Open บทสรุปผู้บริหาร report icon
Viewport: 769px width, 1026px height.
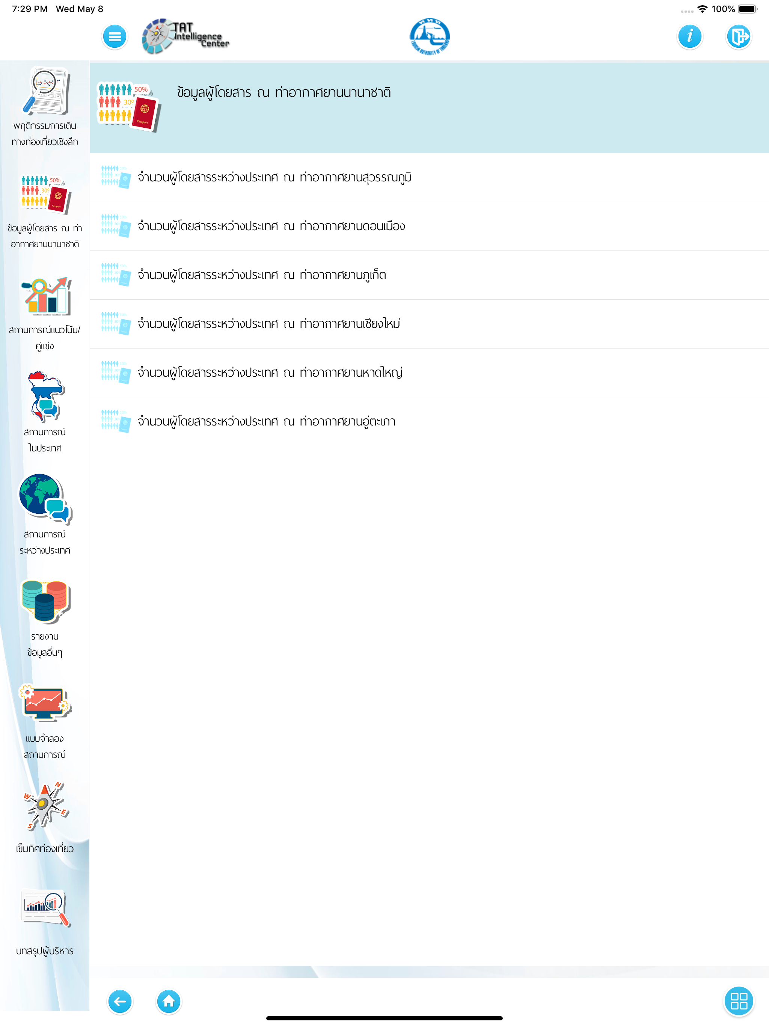point(45,908)
